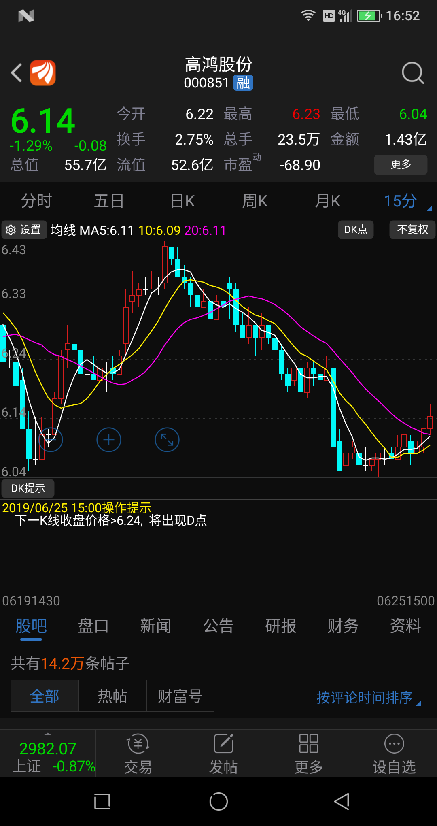Tap 2019/06/25 15:00操作提示 text
The height and width of the screenshot is (826, 437).
76,508
